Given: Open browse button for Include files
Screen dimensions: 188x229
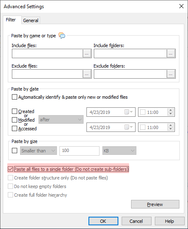Looking at the screenshot, I should coord(87,54).
